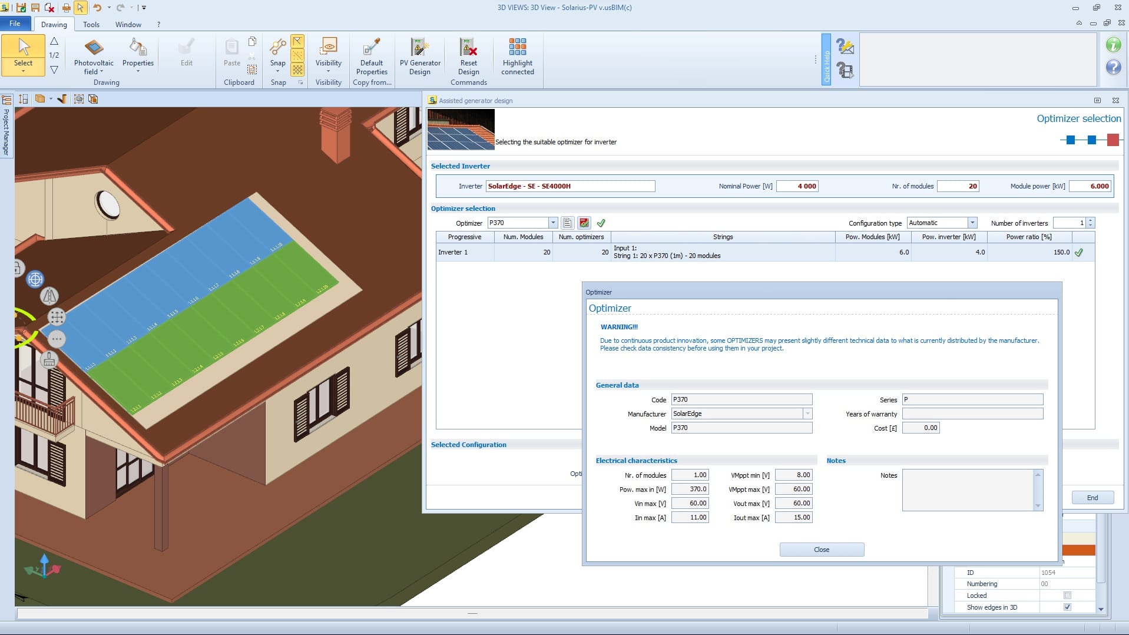Close the Optimizer dialog with Close button
This screenshot has height=635, width=1129.
(822, 550)
